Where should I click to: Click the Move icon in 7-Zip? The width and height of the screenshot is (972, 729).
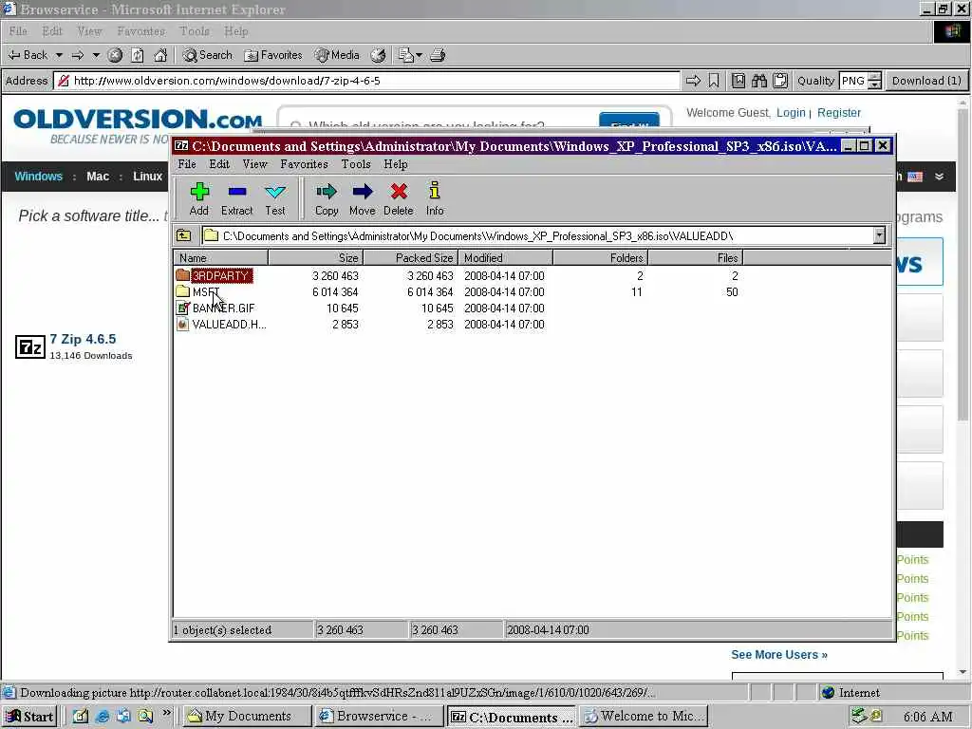pyautogui.click(x=362, y=192)
